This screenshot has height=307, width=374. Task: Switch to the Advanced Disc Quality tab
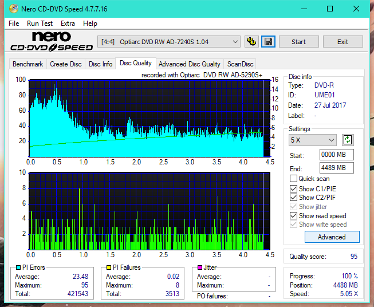pos(190,64)
